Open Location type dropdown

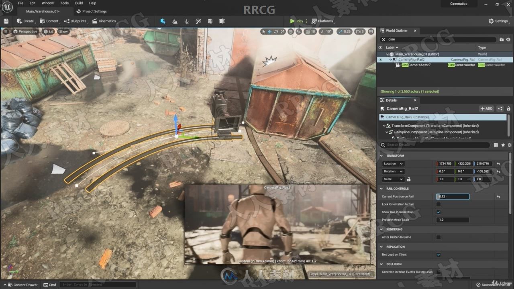click(393, 164)
